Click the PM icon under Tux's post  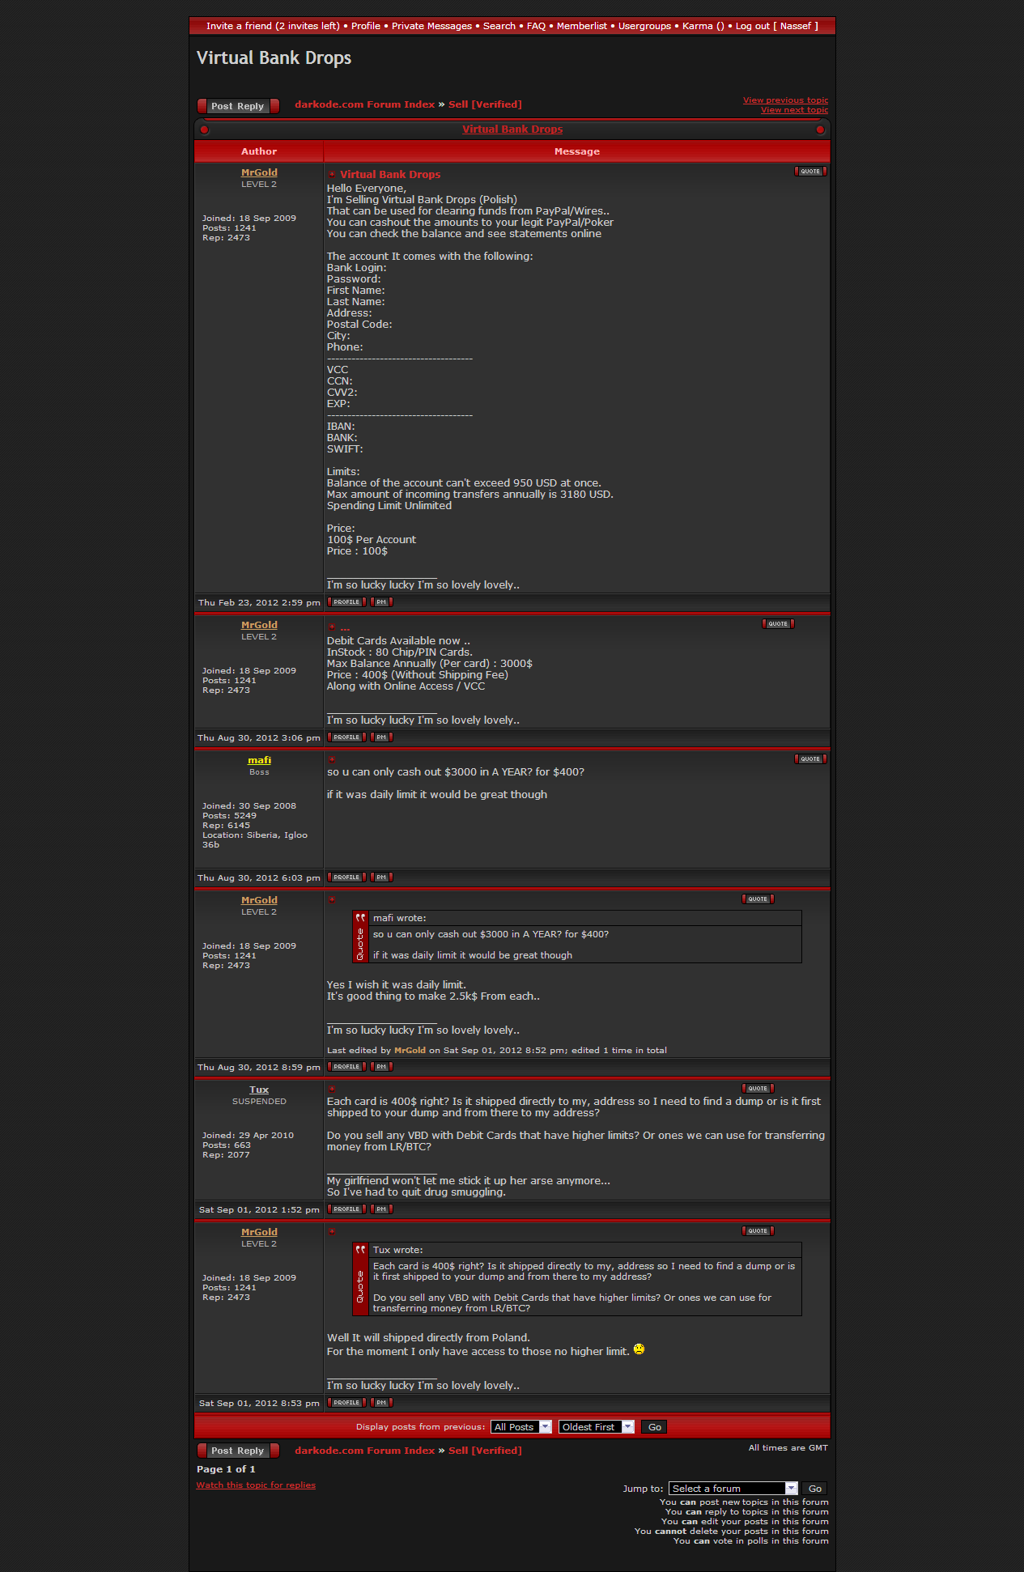click(x=381, y=1209)
